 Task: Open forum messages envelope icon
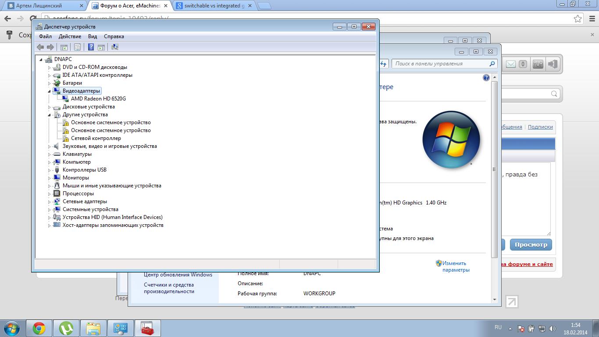tap(511, 64)
